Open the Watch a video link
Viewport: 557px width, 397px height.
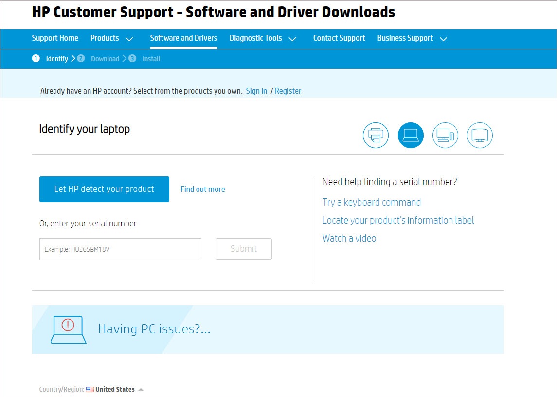[349, 238]
